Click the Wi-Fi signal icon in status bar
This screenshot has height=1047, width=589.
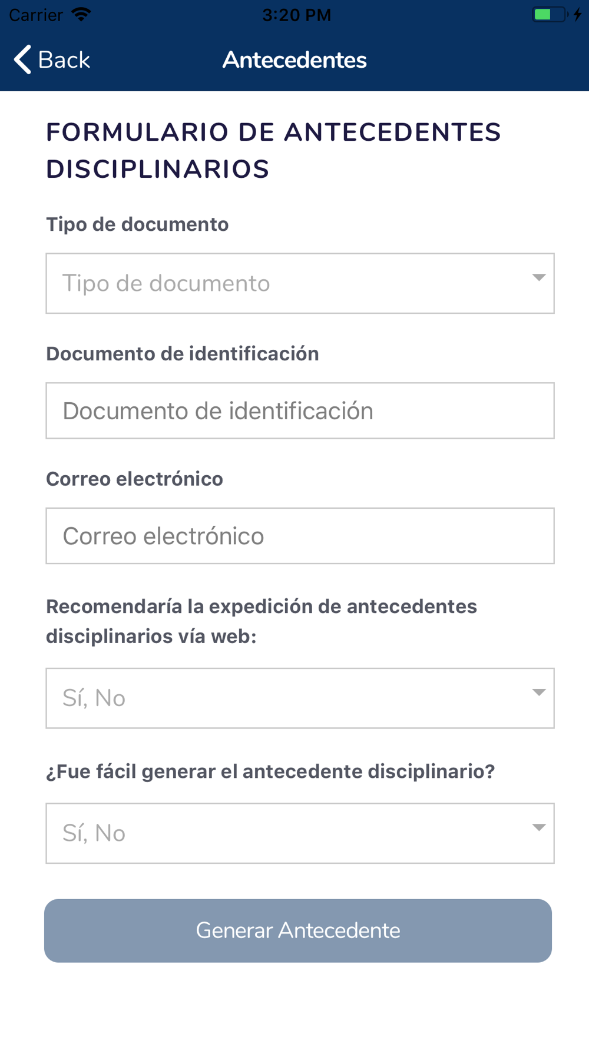[x=81, y=15]
